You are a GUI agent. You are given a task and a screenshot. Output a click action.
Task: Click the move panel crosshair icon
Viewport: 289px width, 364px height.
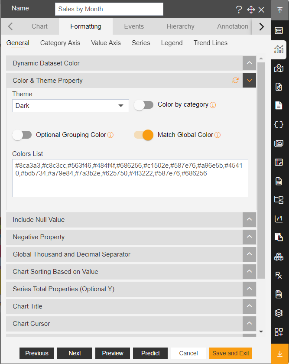tap(251, 10)
